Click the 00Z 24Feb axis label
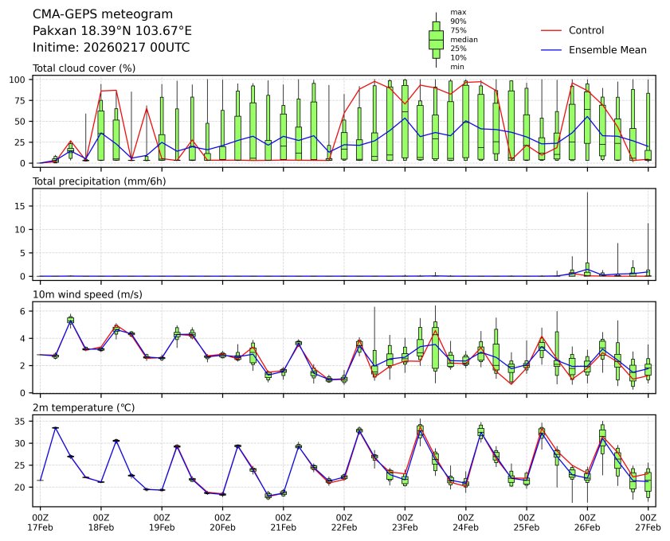The width and height of the screenshot is (670, 541). pos(465,522)
